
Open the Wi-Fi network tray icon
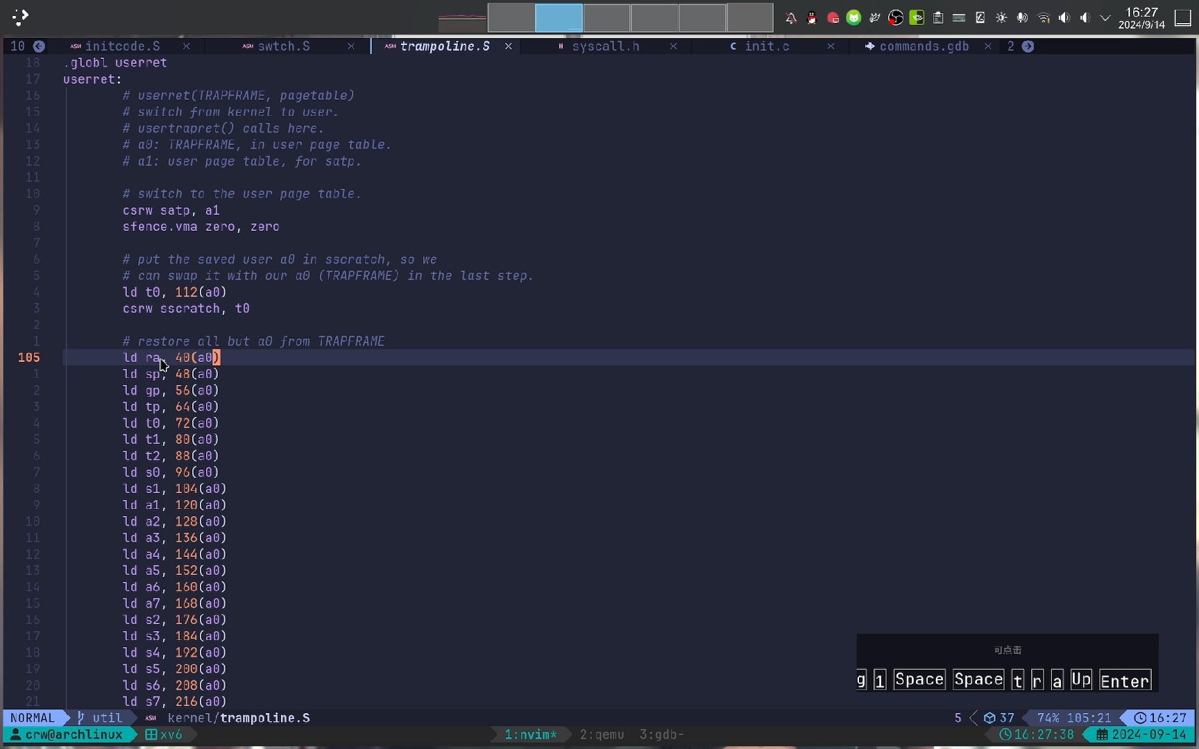tap(1044, 18)
